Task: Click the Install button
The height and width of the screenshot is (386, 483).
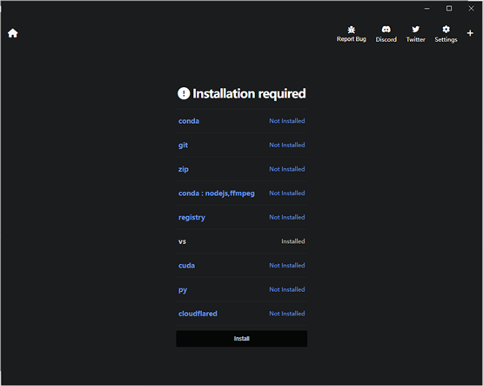Action: pos(242,339)
